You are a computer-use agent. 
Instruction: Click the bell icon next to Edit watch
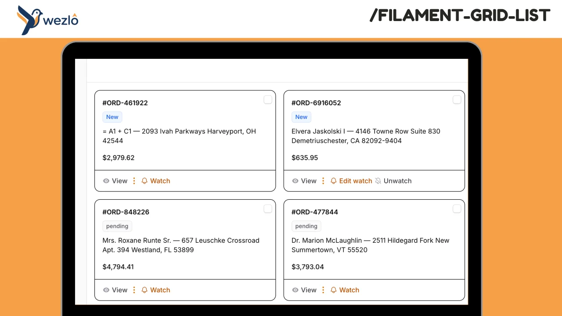(x=334, y=181)
